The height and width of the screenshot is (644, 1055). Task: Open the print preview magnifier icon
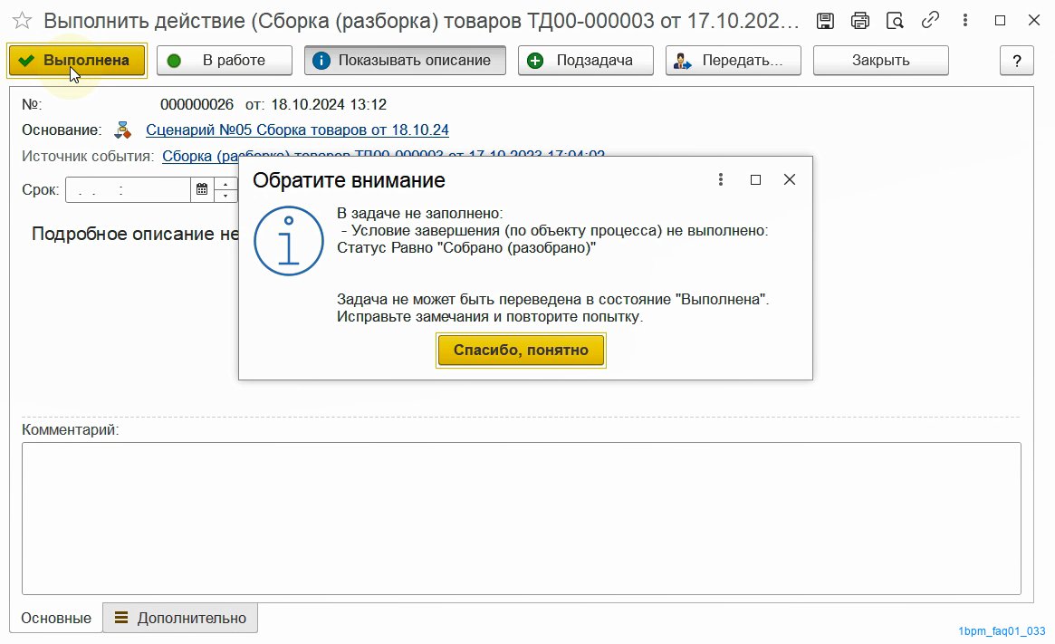click(x=894, y=21)
